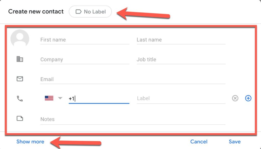Click the company building icon
261x149 pixels.
coord(20,59)
